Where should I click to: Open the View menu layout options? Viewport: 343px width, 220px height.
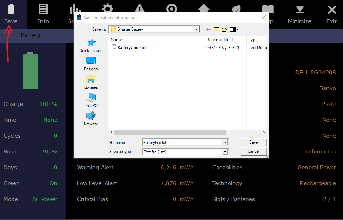pyautogui.click(x=235, y=29)
